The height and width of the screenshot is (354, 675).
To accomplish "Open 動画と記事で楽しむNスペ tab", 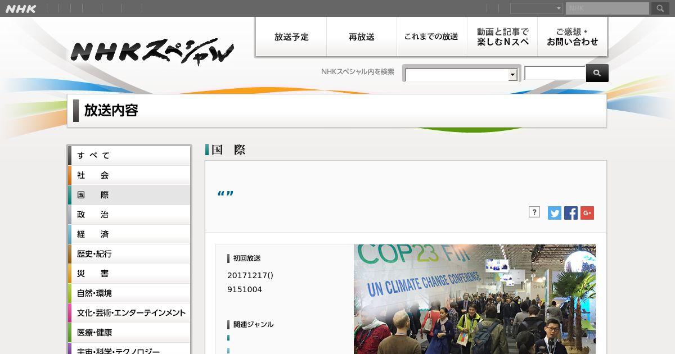I will (502, 37).
